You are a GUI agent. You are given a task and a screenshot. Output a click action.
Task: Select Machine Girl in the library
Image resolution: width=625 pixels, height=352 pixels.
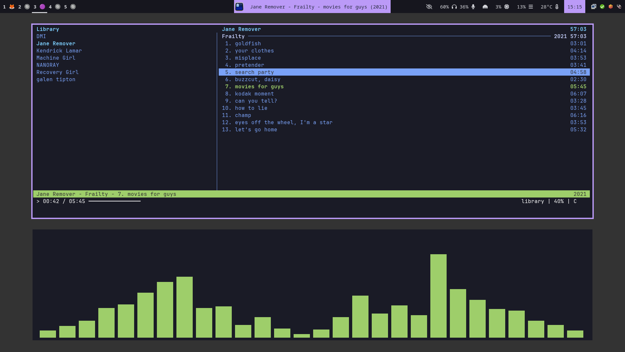(56, 58)
